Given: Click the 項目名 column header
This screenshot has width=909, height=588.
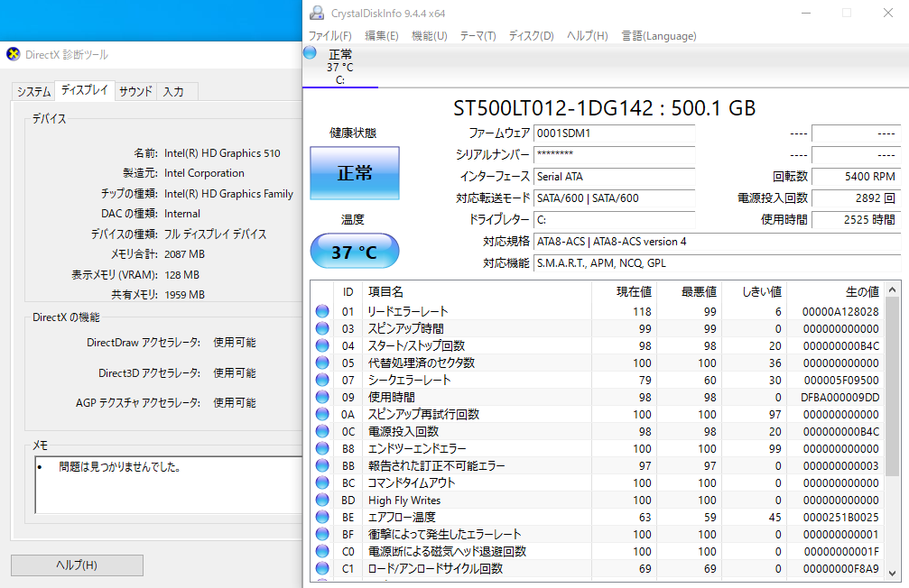Looking at the screenshot, I should pyautogui.click(x=478, y=292).
